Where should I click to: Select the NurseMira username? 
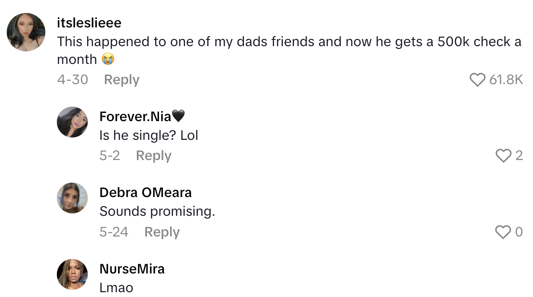[132, 269]
